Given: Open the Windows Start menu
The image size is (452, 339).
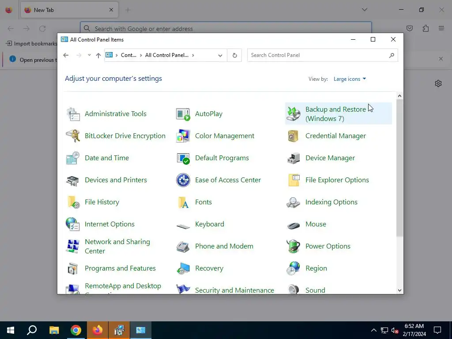Looking at the screenshot, I should [11, 330].
